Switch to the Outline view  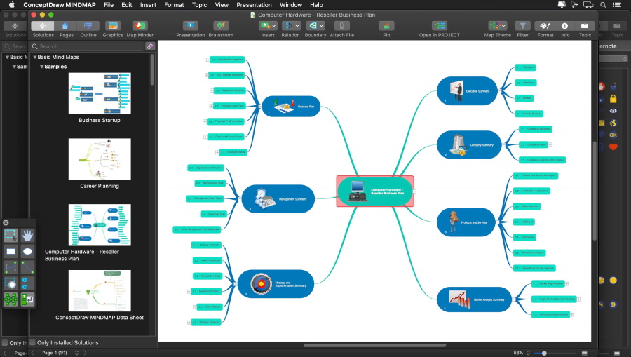(x=88, y=26)
